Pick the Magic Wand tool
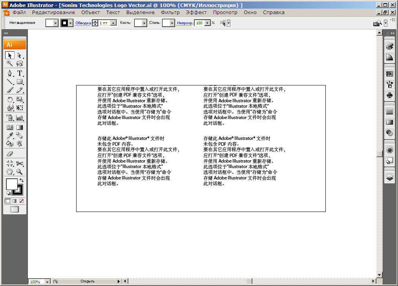 [10, 63]
